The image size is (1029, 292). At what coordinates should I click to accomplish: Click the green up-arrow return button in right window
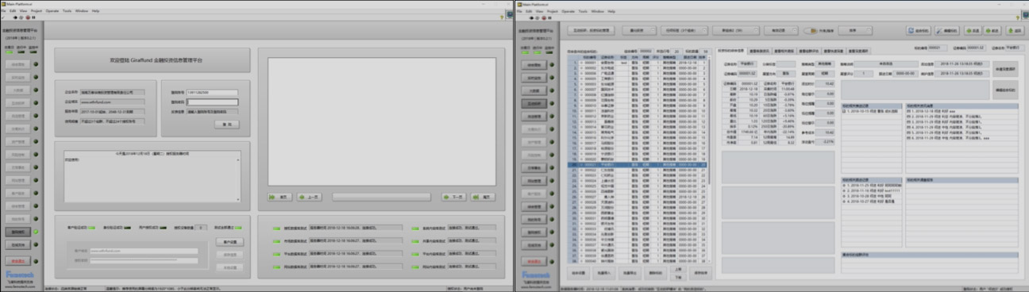click(x=1016, y=30)
